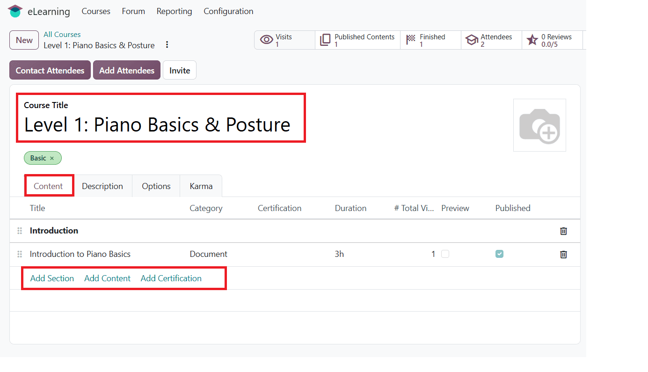Click drag handle of Introduction to Piano Basics
This screenshot has width=648, height=372.
(x=20, y=254)
